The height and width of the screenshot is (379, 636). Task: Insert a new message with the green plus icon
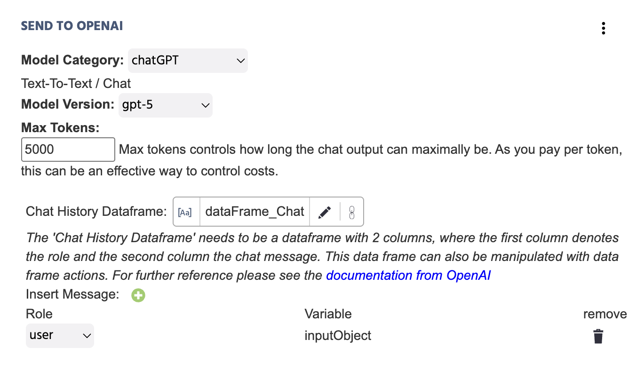[x=138, y=295]
